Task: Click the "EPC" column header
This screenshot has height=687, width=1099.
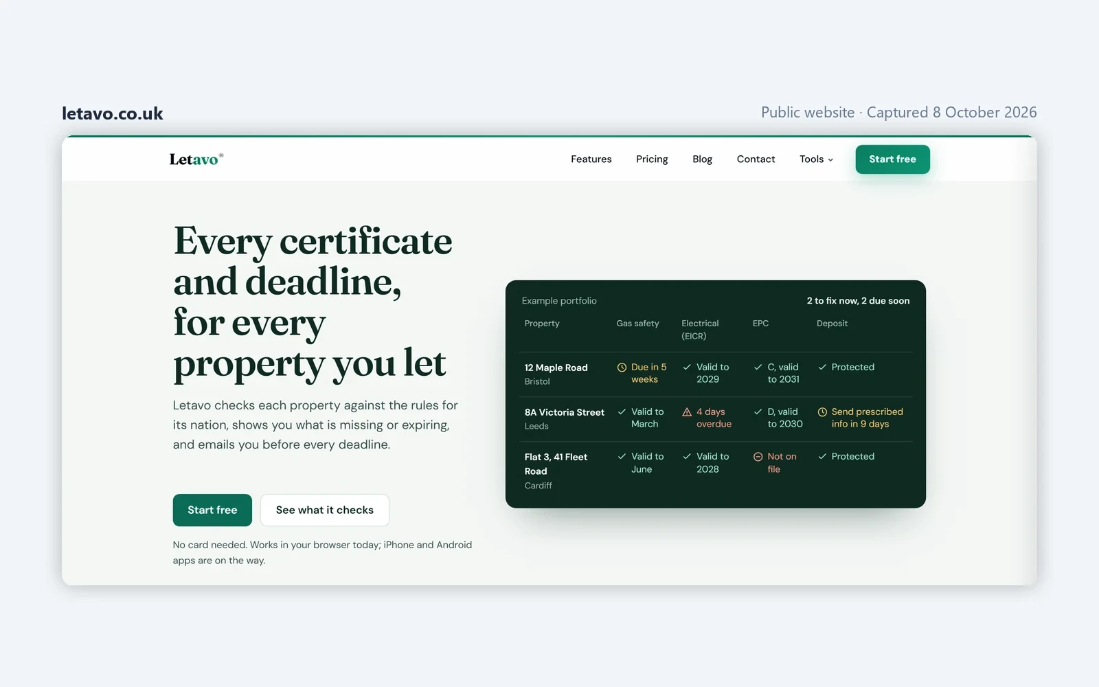Action: point(760,324)
